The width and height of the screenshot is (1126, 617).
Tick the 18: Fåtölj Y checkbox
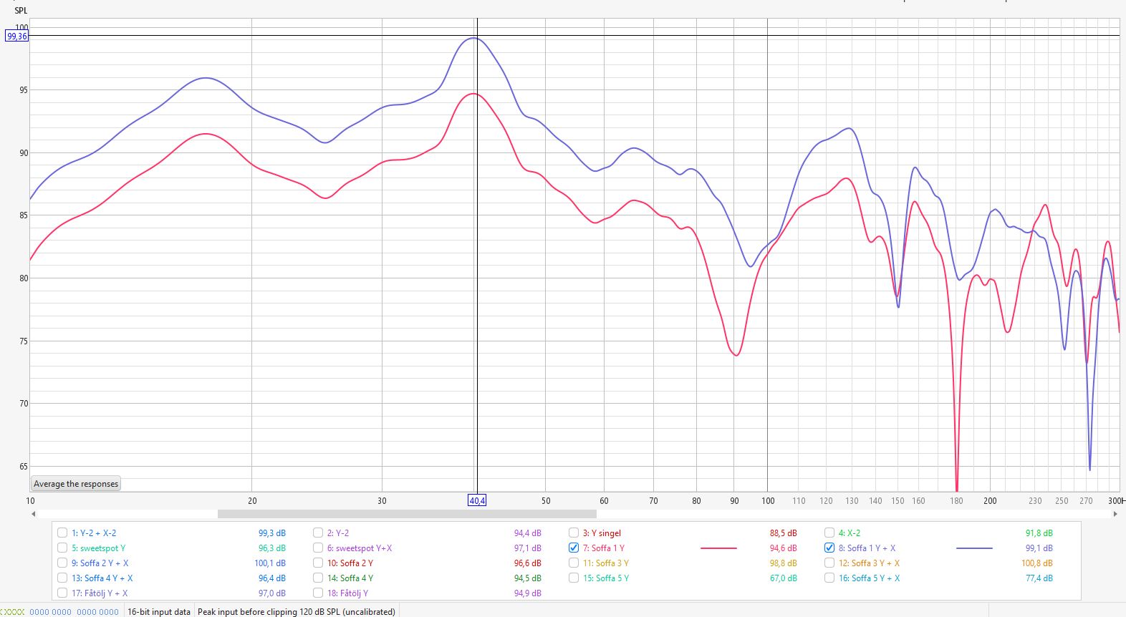tap(318, 593)
